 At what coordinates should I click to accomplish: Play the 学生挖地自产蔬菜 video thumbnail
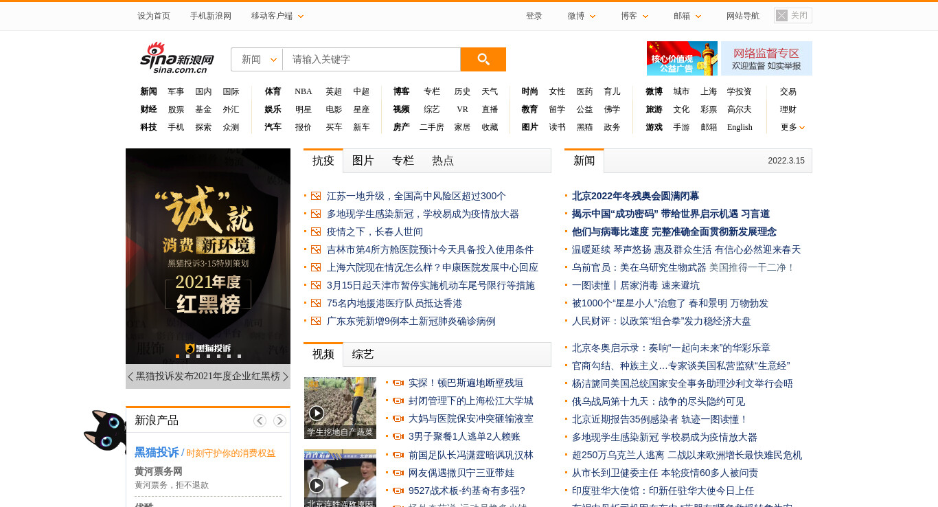pyautogui.click(x=340, y=408)
